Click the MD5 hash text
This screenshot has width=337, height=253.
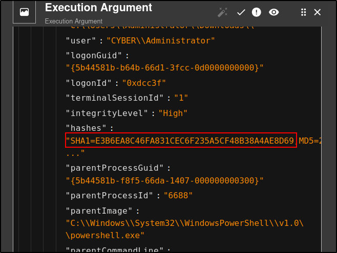[x=310, y=141]
